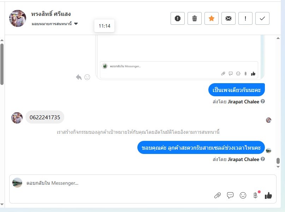Mark conversation unread with the envelope icon
The height and width of the screenshot is (212, 285).
[228, 18]
